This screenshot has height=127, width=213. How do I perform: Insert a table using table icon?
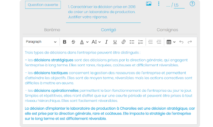click(x=169, y=42)
